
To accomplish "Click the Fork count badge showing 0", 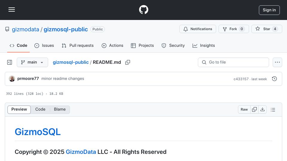I will click(x=242, y=29).
